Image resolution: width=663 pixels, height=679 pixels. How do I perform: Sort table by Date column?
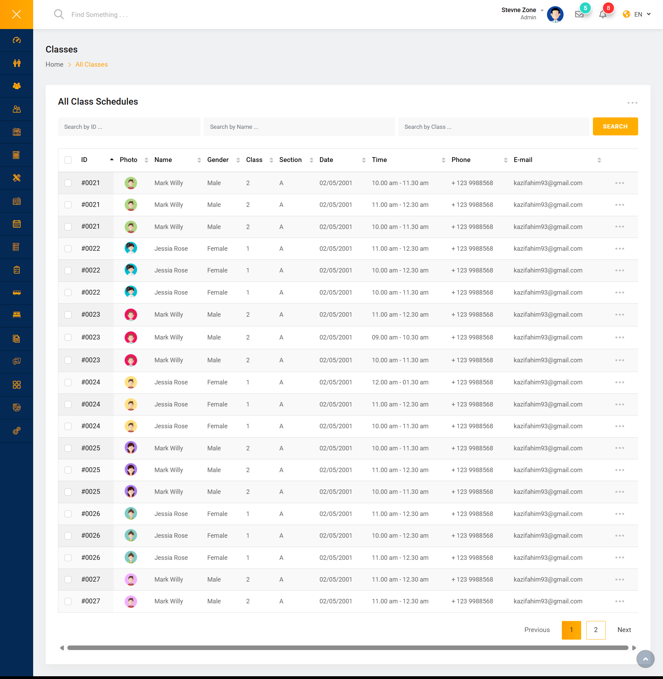pos(364,160)
